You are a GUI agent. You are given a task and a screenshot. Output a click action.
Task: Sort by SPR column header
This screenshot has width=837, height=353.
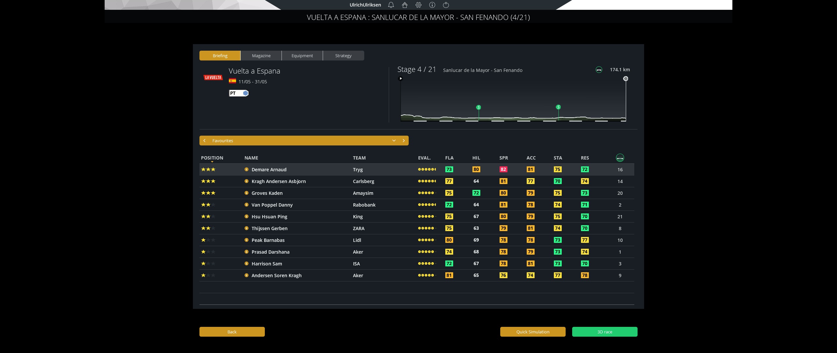coord(504,158)
